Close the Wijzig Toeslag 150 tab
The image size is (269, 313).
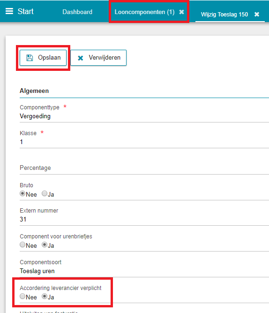point(257,15)
